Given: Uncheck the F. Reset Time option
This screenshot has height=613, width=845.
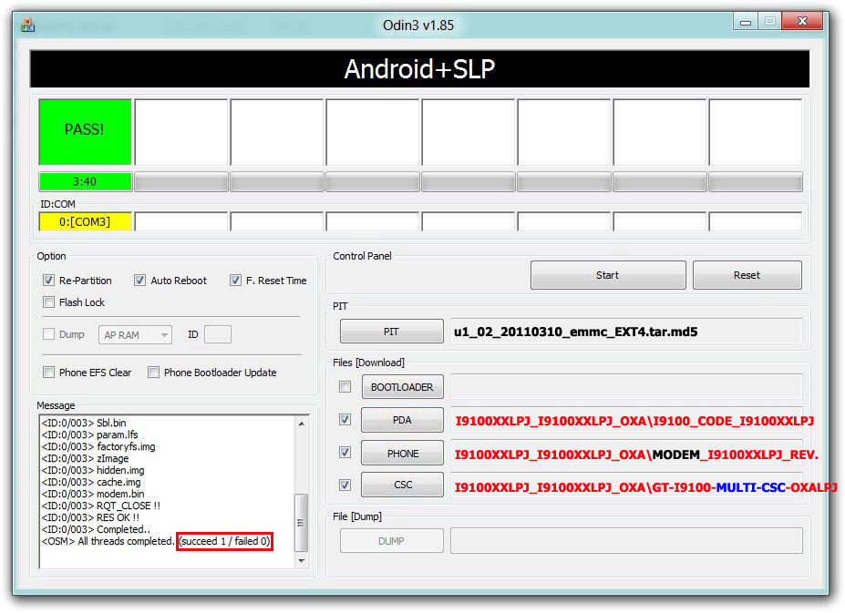Looking at the screenshot, I should tap(235, 281).
